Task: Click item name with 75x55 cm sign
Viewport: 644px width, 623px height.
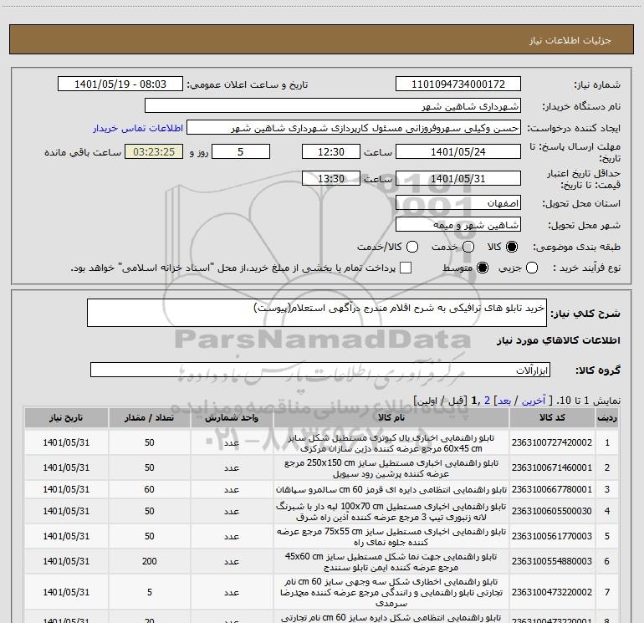Action: coord(391,537)
